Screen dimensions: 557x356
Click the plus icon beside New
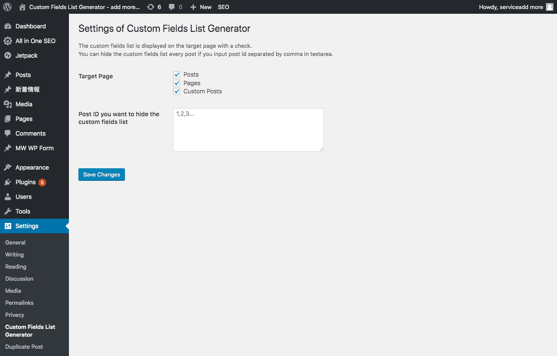(x=193, y=7)
